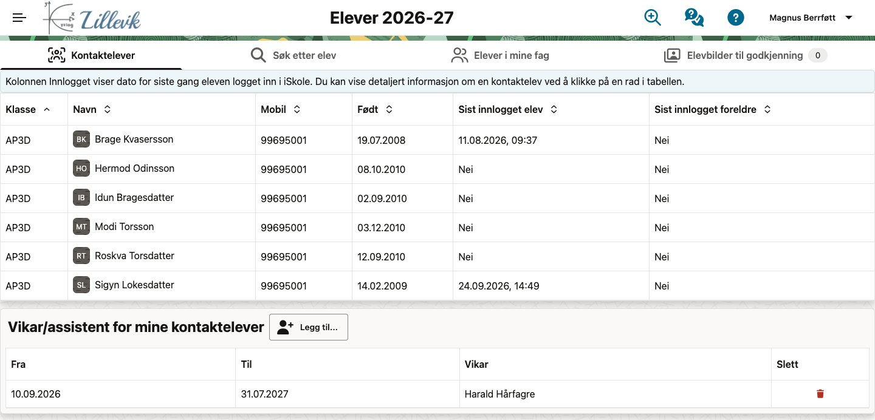Click the Legg til... button

tap(309, 327)
